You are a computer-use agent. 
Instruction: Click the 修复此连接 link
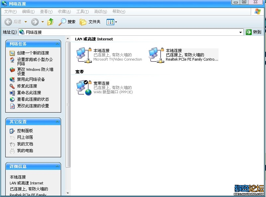27,86
